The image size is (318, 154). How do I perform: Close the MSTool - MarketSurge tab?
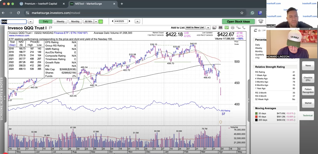[x=114, y=4]
